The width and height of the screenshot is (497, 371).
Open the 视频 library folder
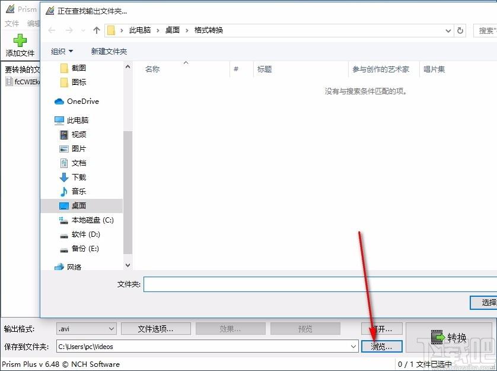coord(73,135)
